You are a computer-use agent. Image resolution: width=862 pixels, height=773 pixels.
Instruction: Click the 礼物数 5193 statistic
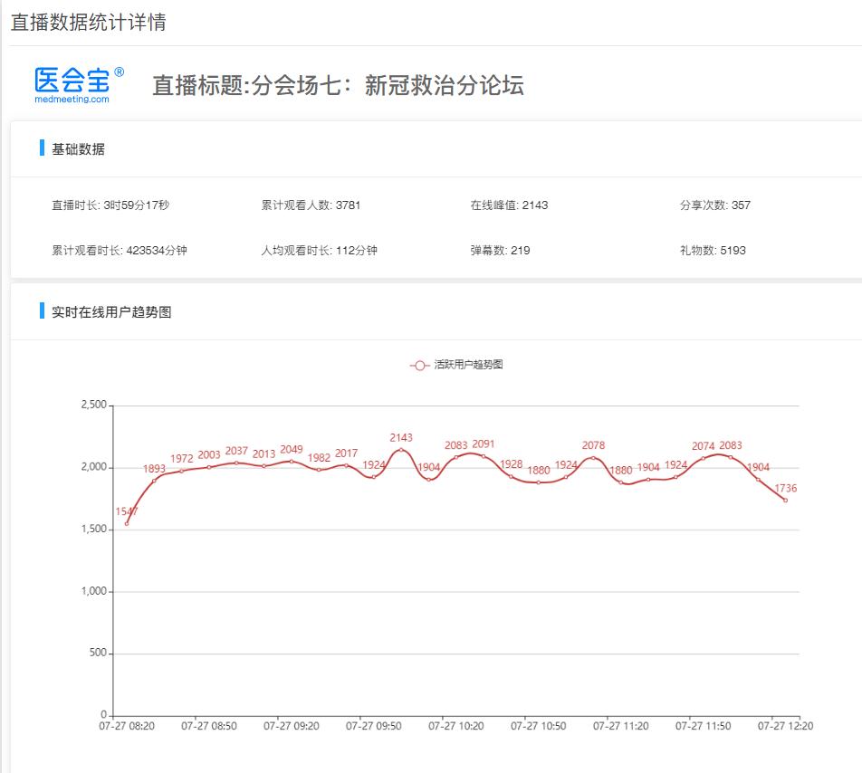tap(713, 251)
